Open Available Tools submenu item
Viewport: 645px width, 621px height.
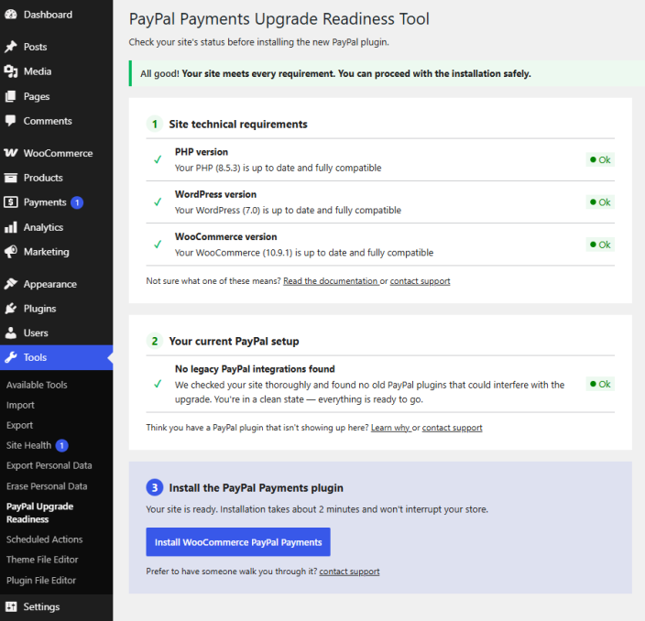[37, 385]
